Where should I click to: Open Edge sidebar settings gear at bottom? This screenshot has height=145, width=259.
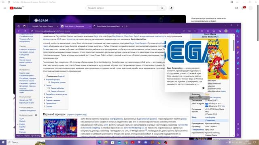(x=238, y=135)
